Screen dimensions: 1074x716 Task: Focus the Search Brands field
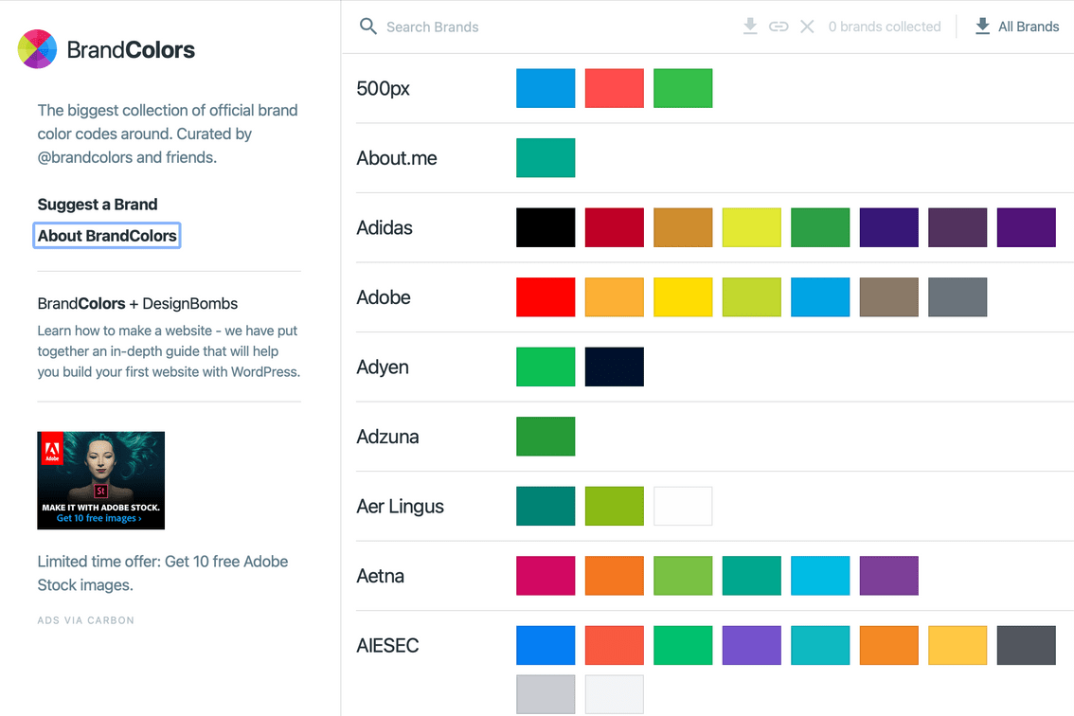pyautogui.click(x=548, y=27)
